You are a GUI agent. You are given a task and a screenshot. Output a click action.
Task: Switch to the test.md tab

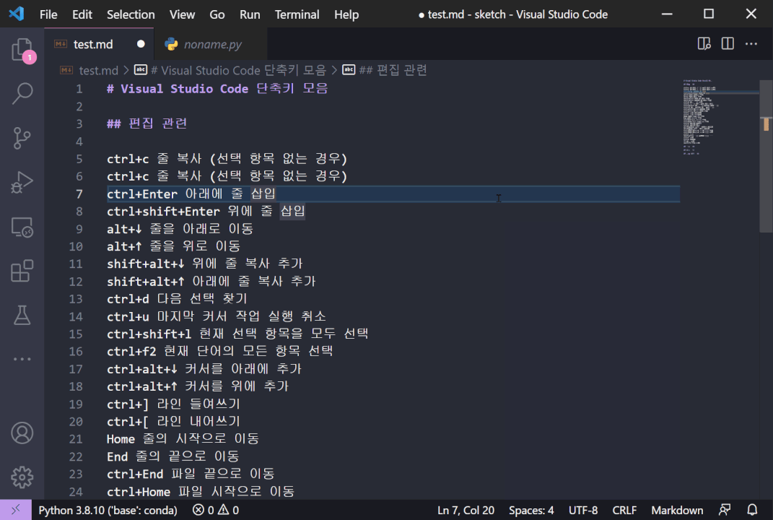click(99, 44)
